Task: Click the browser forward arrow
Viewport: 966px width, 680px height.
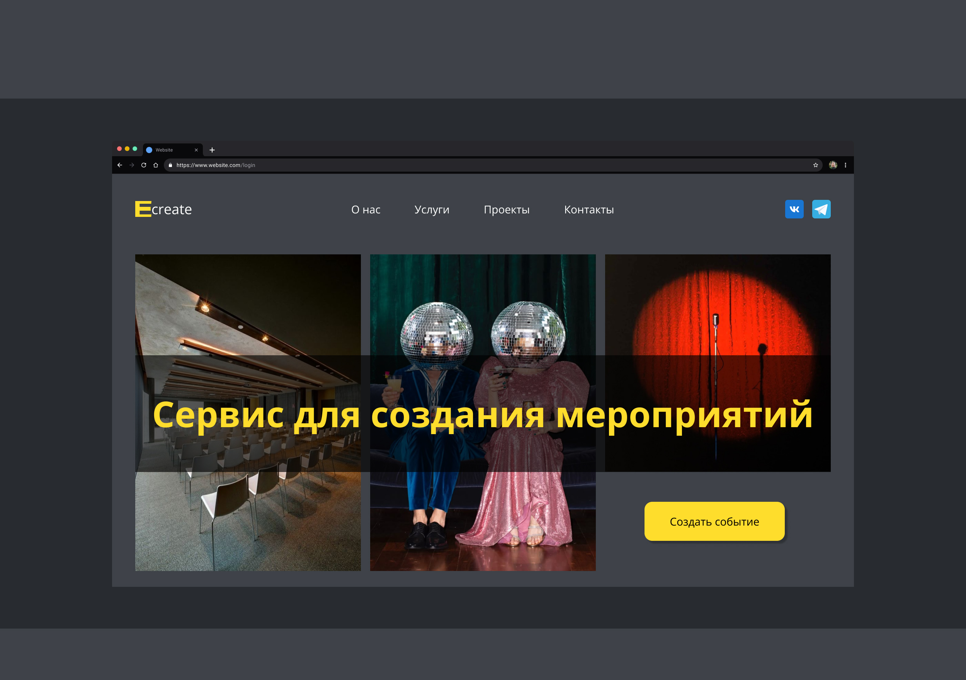Action: [132, 165]
